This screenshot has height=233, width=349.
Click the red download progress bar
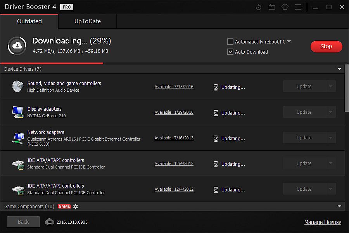point(52,63)
